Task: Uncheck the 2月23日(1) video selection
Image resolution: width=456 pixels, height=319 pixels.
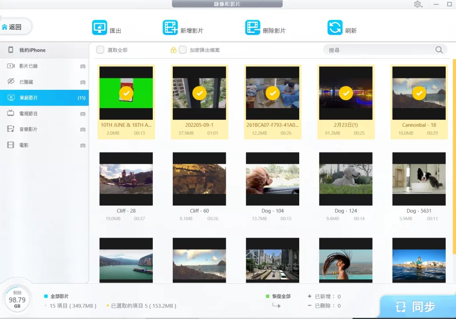Action: [x=346, y=93]
